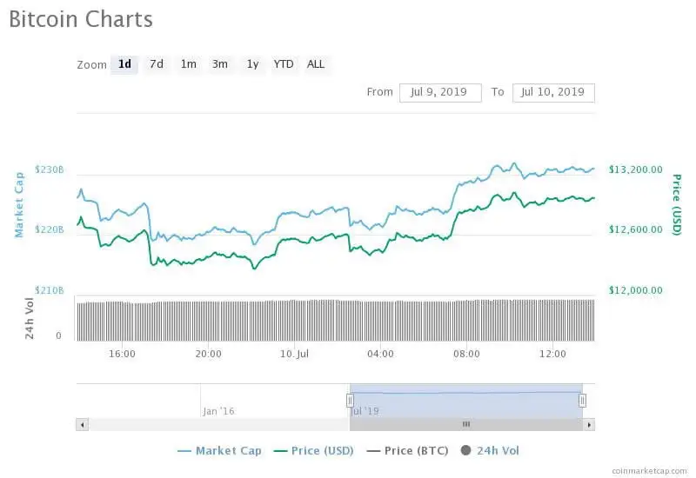Show ALL historical data
696x478 pixels.
[316, 64]
